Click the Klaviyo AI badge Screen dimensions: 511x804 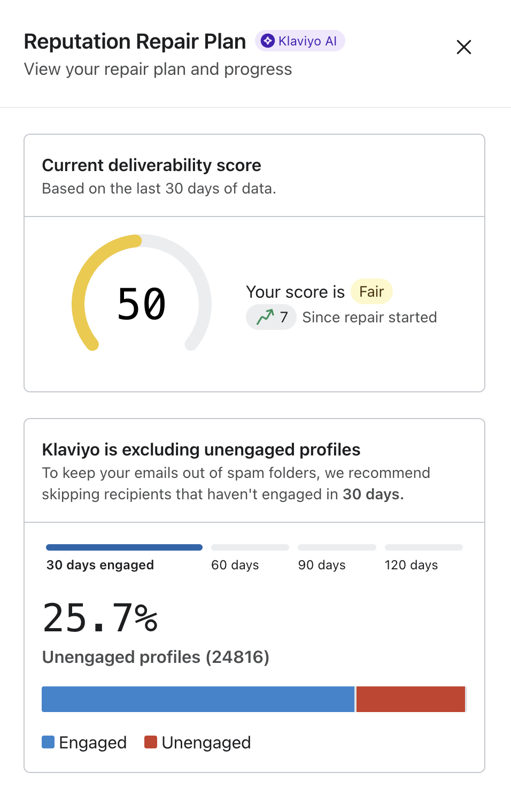300,41
